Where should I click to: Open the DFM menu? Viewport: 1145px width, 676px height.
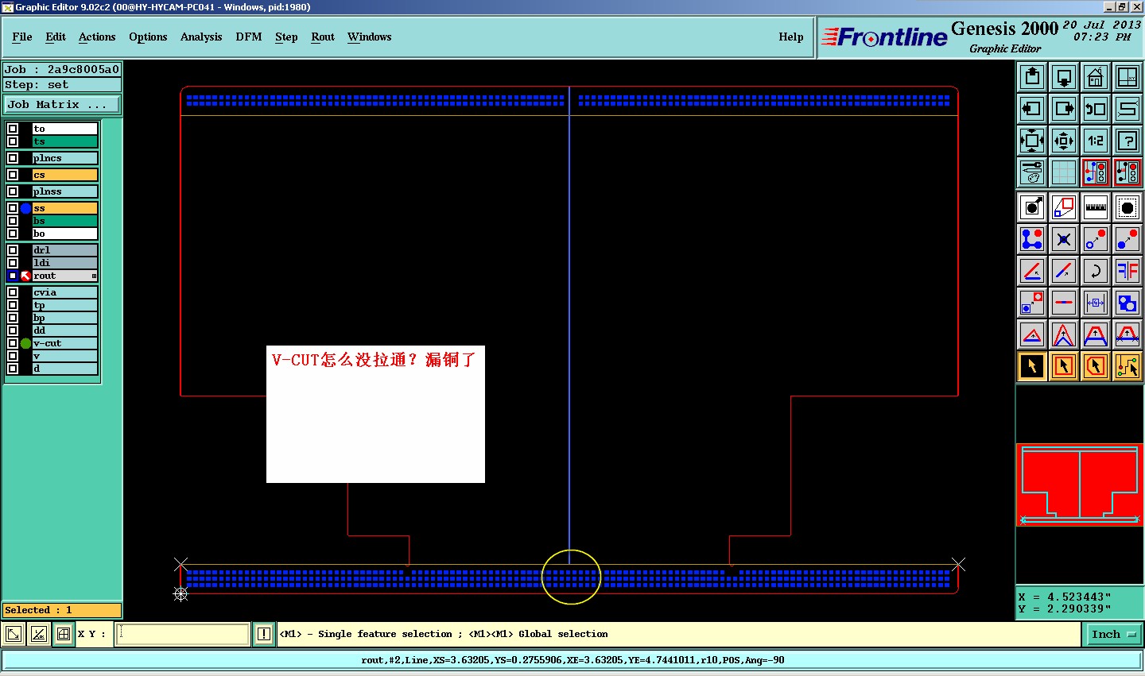pos(249,37)
